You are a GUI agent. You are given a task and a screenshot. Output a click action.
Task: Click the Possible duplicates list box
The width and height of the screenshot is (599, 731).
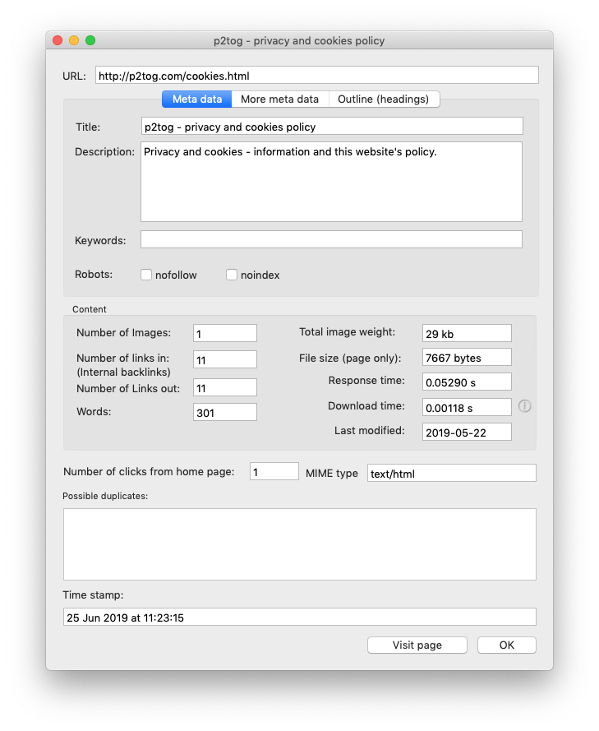point(299,544)
